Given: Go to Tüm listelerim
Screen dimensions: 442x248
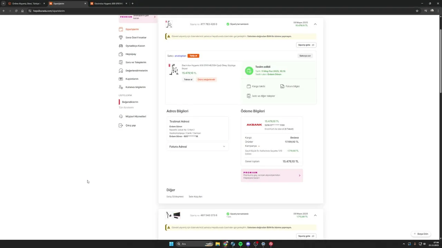Looking at the screenshot, I should point(126,107).
